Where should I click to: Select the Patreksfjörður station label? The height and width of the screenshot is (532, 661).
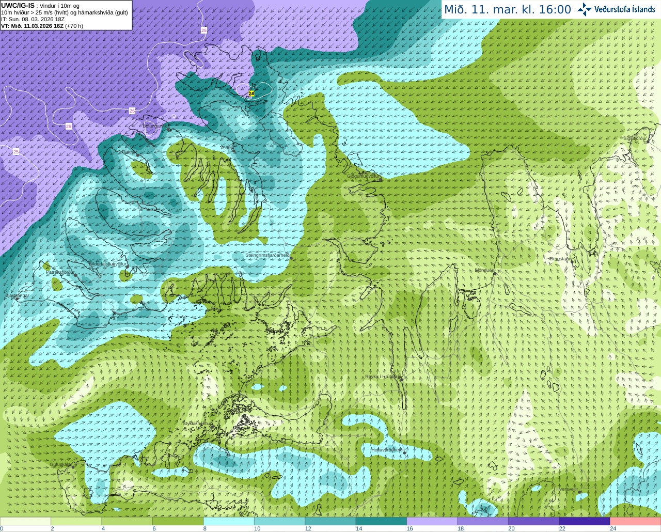tap(60, 272)
